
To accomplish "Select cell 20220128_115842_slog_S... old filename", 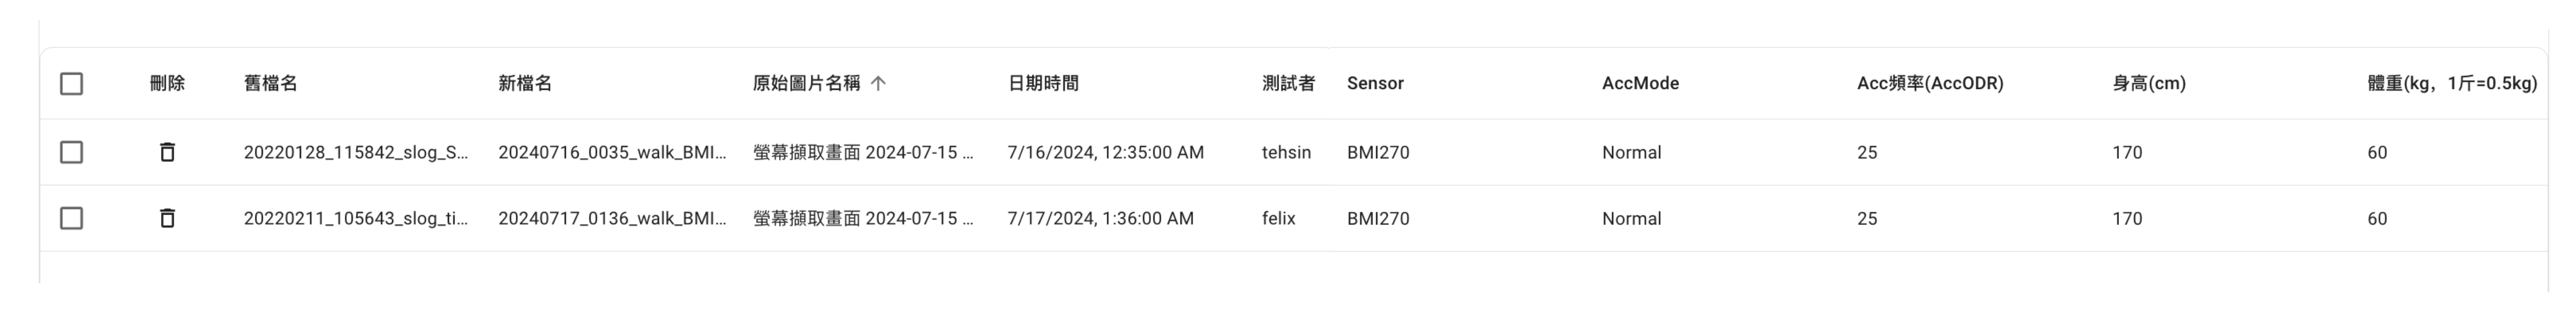I will [356, 153].
